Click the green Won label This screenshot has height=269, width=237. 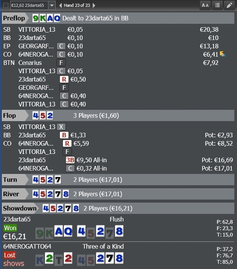pyautogui.click(x=10, y=228)
